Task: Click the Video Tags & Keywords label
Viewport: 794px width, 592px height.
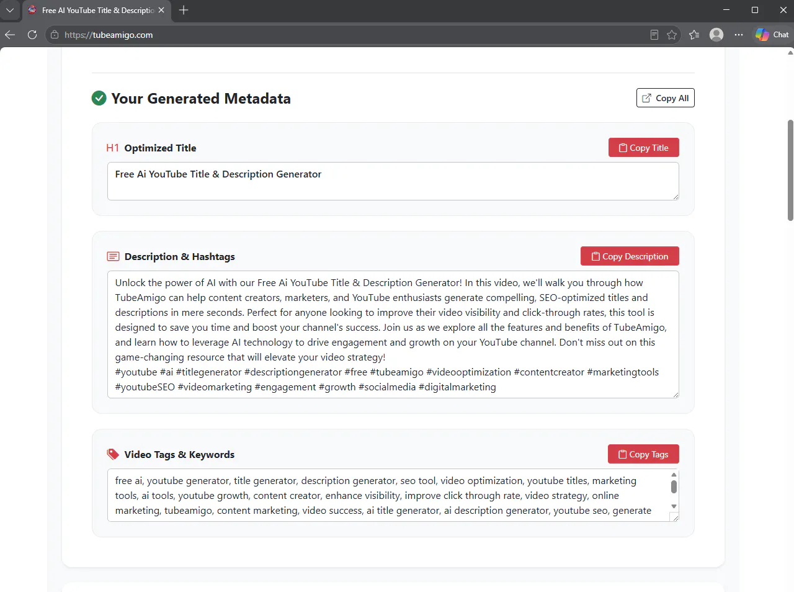Action: coord(179,454)
